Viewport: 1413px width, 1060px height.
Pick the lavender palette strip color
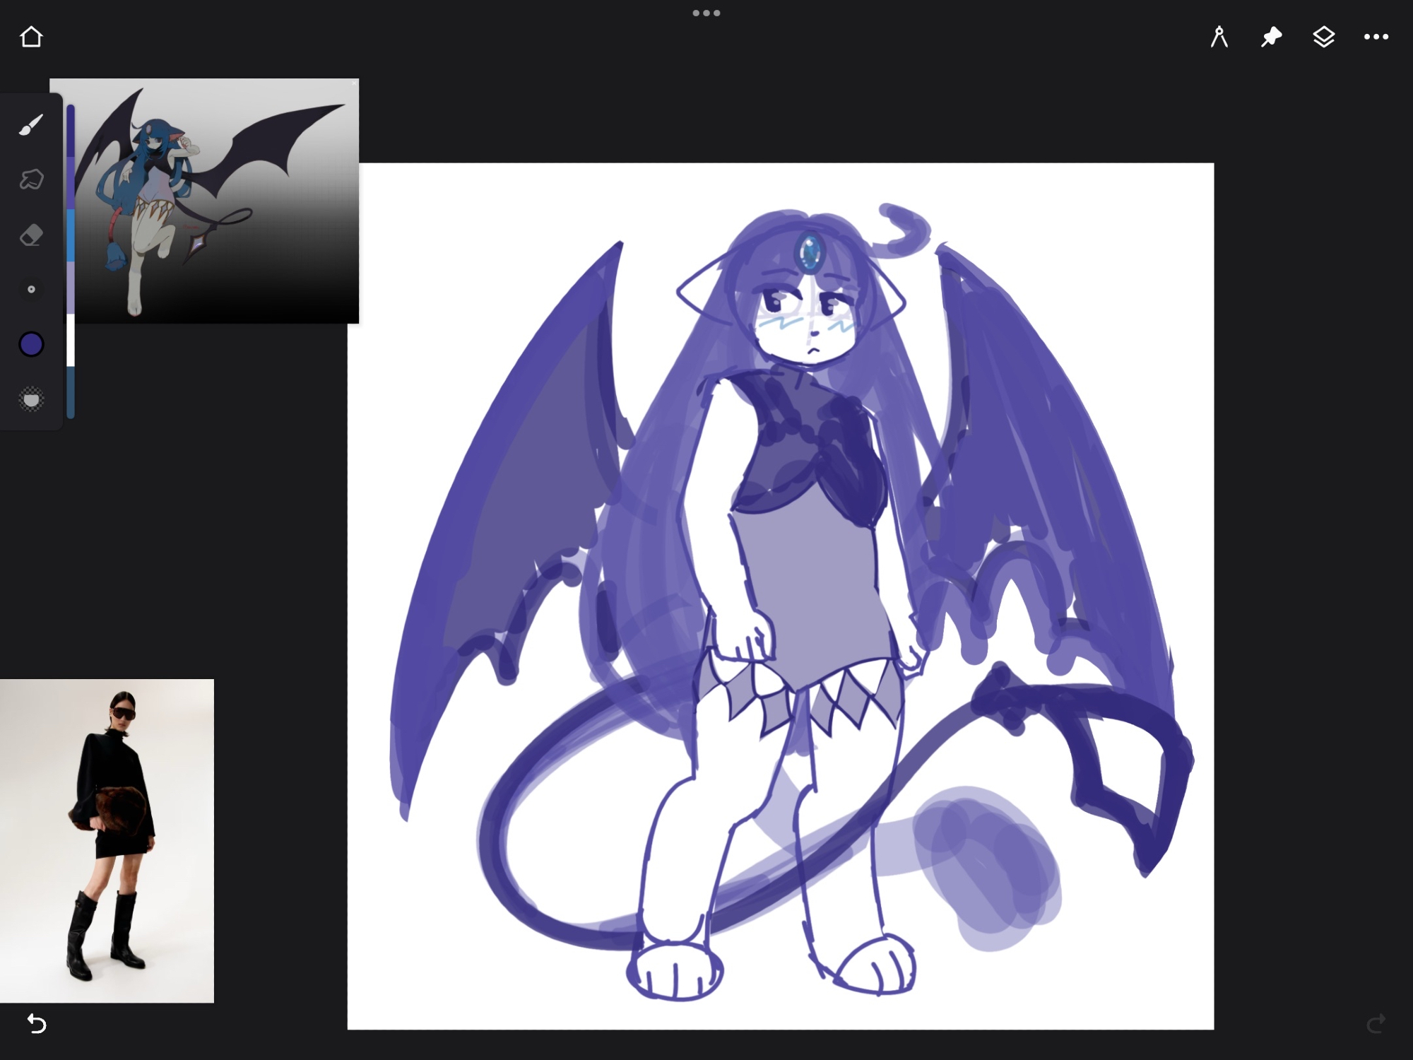(x=71, y=288)
